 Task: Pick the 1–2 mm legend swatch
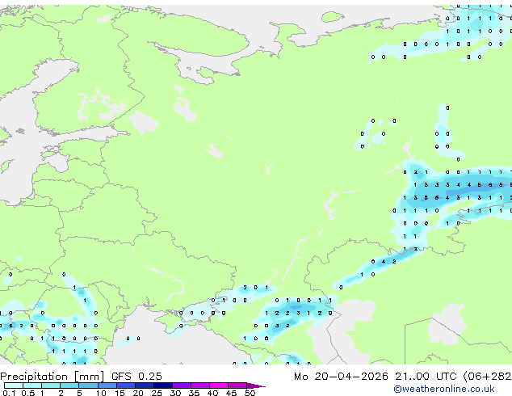pyautogui.click(x=51, y=385)
